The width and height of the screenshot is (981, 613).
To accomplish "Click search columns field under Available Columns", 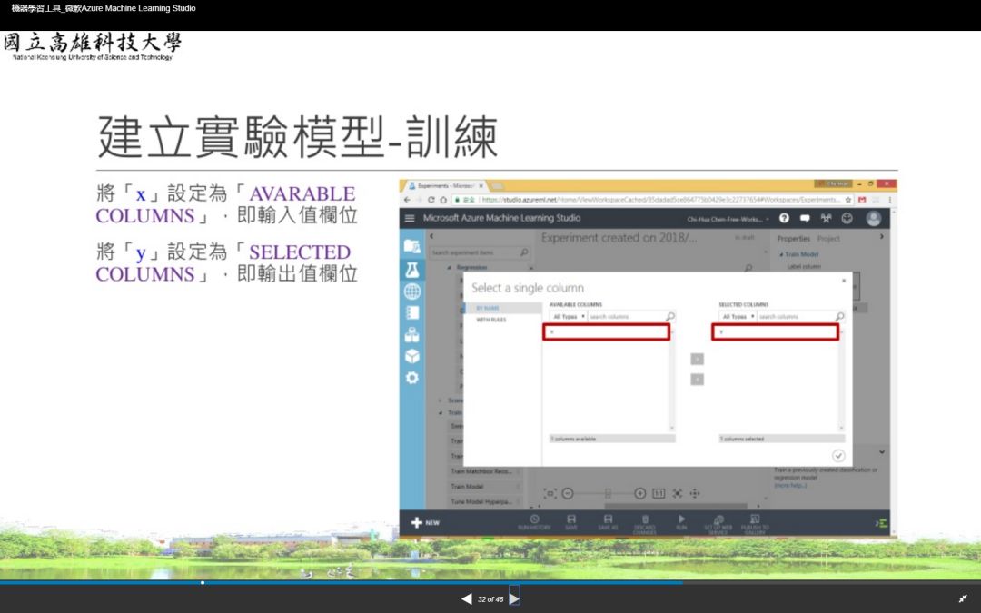I will tap(631, 317).
